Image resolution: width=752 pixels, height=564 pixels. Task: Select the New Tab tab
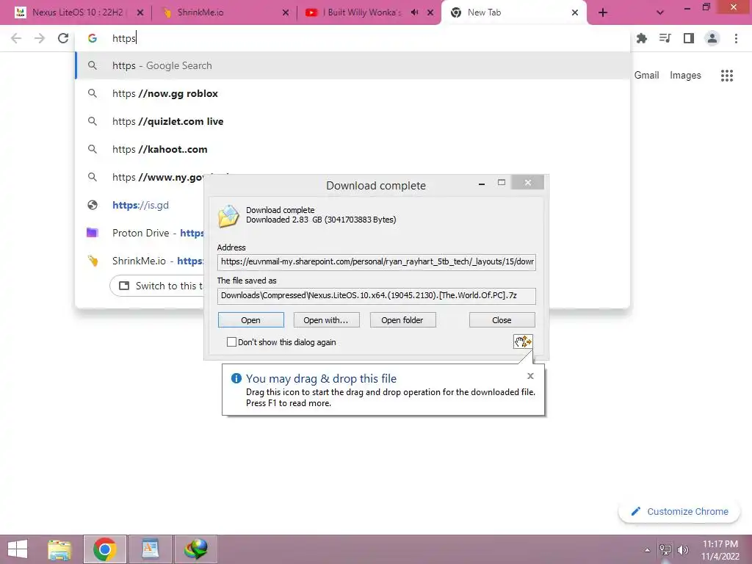pyautogui.click(x=513, y=12)
